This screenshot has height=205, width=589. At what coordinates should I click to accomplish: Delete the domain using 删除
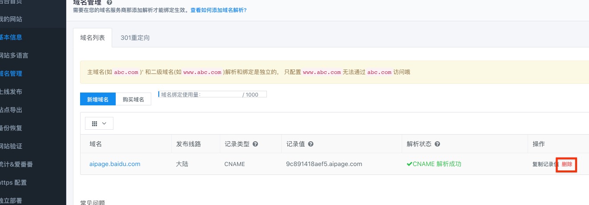567,164
